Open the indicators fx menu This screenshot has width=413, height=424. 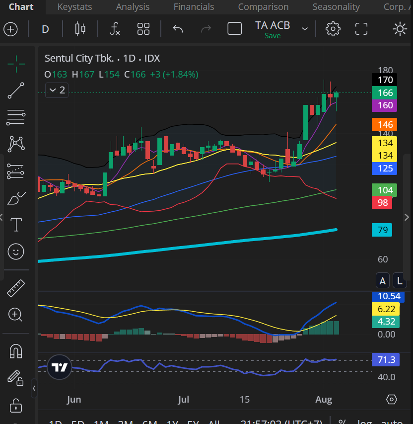[x=115, y=29]
